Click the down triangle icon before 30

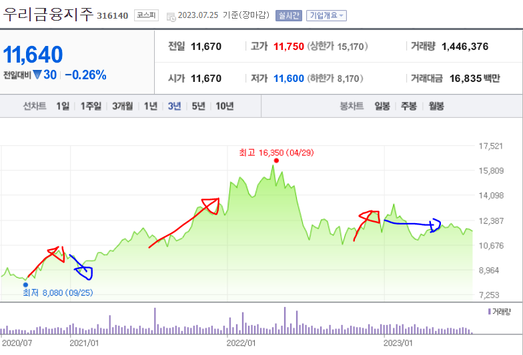click(x=37, y=75)
